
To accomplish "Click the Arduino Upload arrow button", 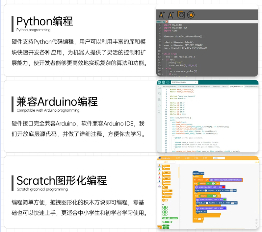I will (x=163, y=82).
